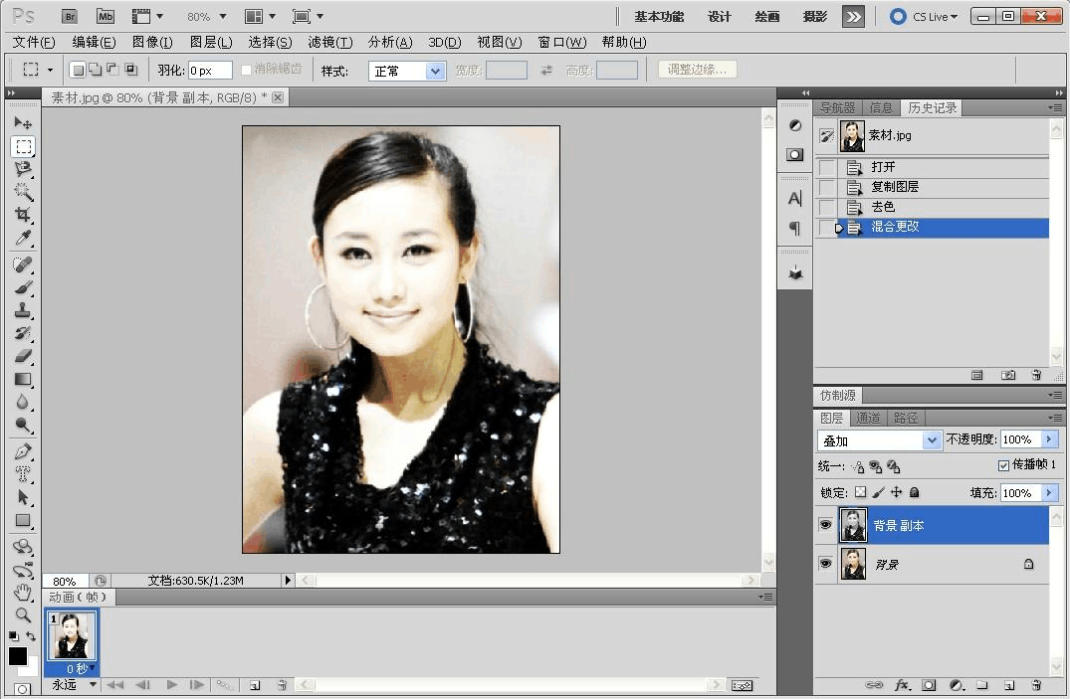
Task: Select the Hand tool
Action: [23, 592]
